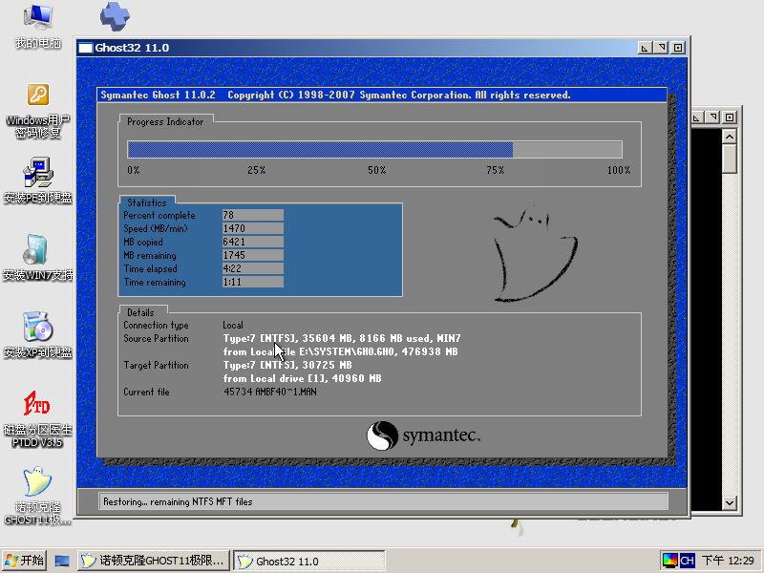
Task: Click the 0% progress scale label
Action: tap(134, 170)
